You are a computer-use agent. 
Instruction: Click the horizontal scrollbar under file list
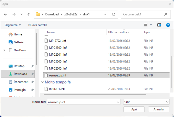click(x=95, y=95)
